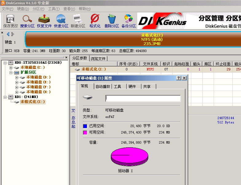Open the 帮助(H) menu
The height and width of the screenshot is (185, 241).
click(85, 9)
